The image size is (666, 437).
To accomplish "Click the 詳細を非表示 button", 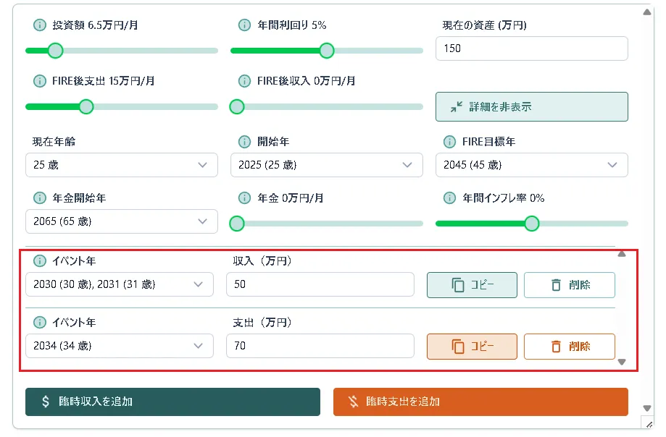I will coord(532,107).
